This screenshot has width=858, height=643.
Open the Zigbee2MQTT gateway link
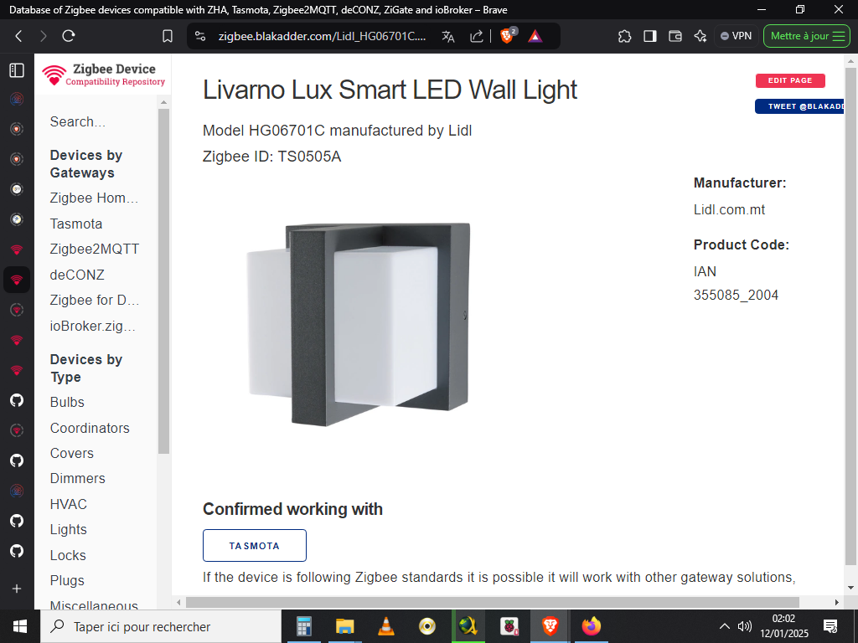coord(95,249)
